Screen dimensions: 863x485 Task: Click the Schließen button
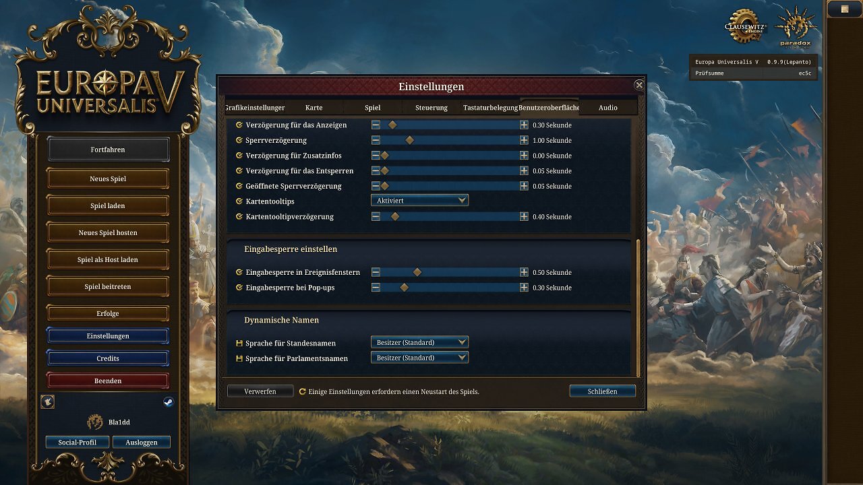602,391
